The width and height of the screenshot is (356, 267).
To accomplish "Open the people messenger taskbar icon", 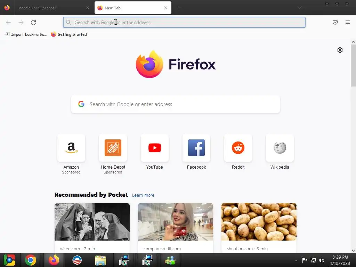I will pyautogui.click(x=170, y=260).
